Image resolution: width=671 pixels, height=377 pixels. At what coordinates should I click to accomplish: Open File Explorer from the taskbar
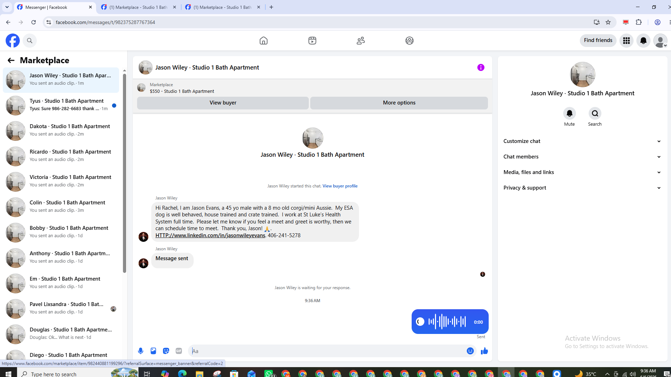[x=200, y=373]
